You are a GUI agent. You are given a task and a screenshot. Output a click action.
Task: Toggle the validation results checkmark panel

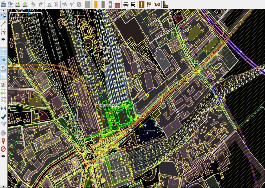3,117
